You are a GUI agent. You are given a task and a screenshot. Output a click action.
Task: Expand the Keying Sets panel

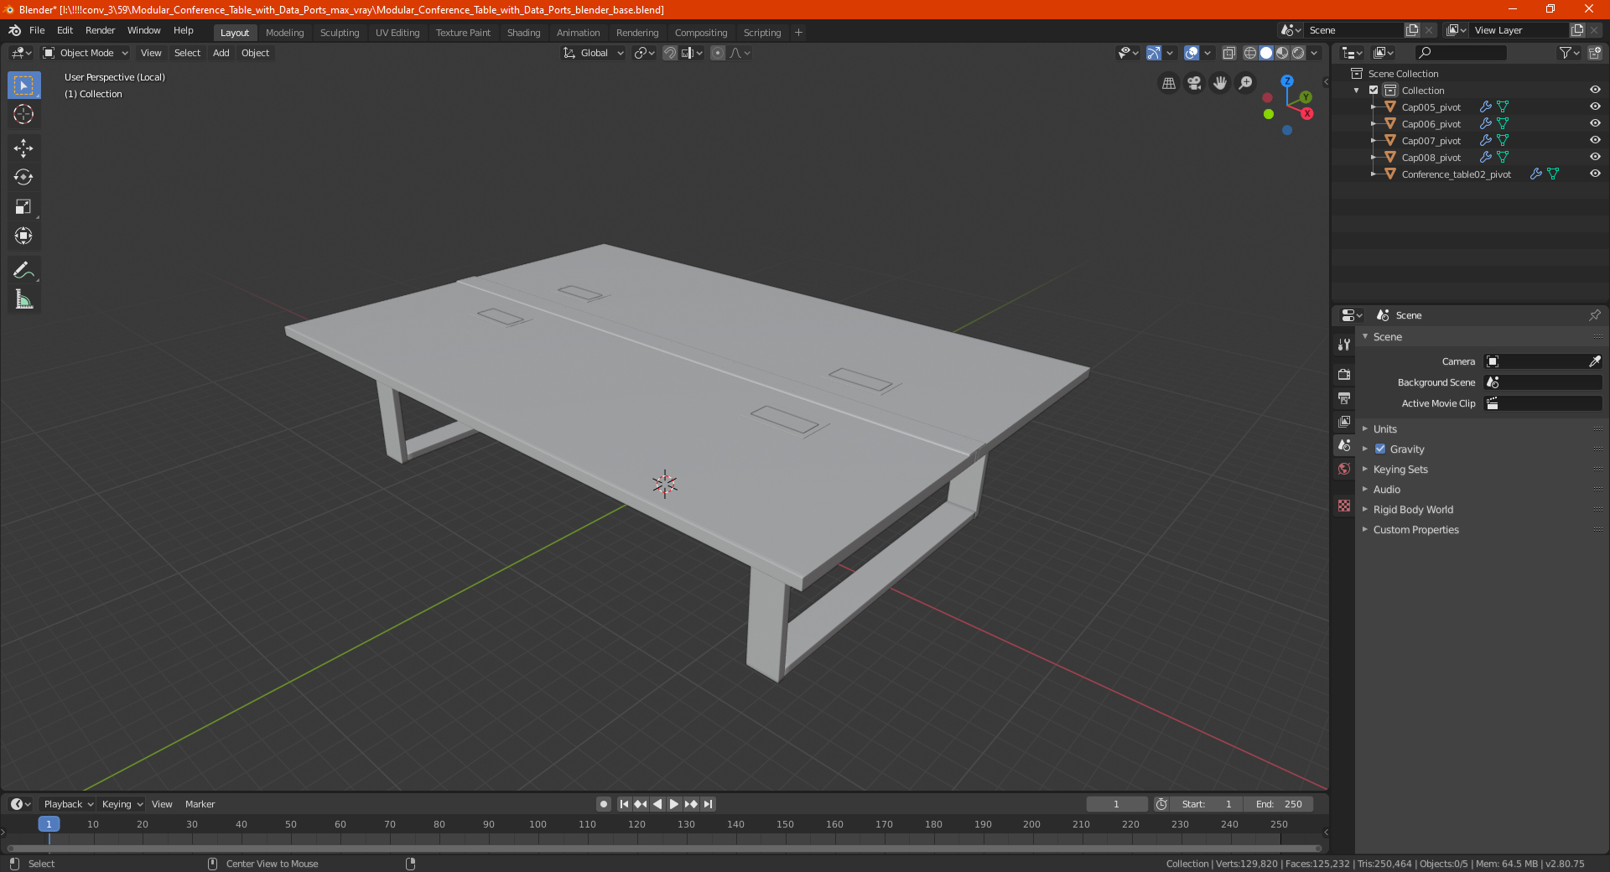[1400, 469]
